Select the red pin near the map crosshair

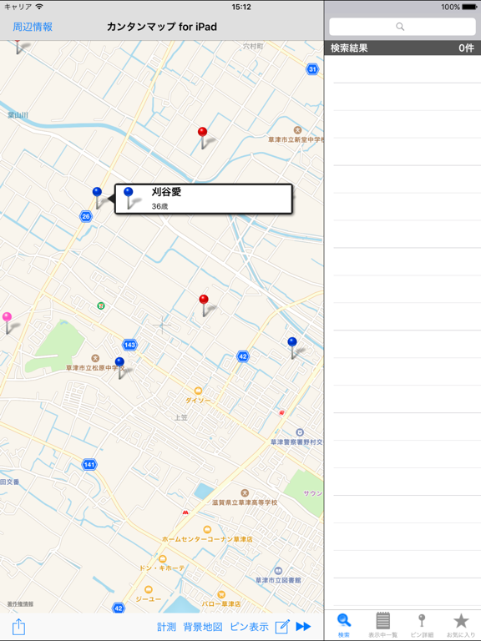[x=204, y=305]
